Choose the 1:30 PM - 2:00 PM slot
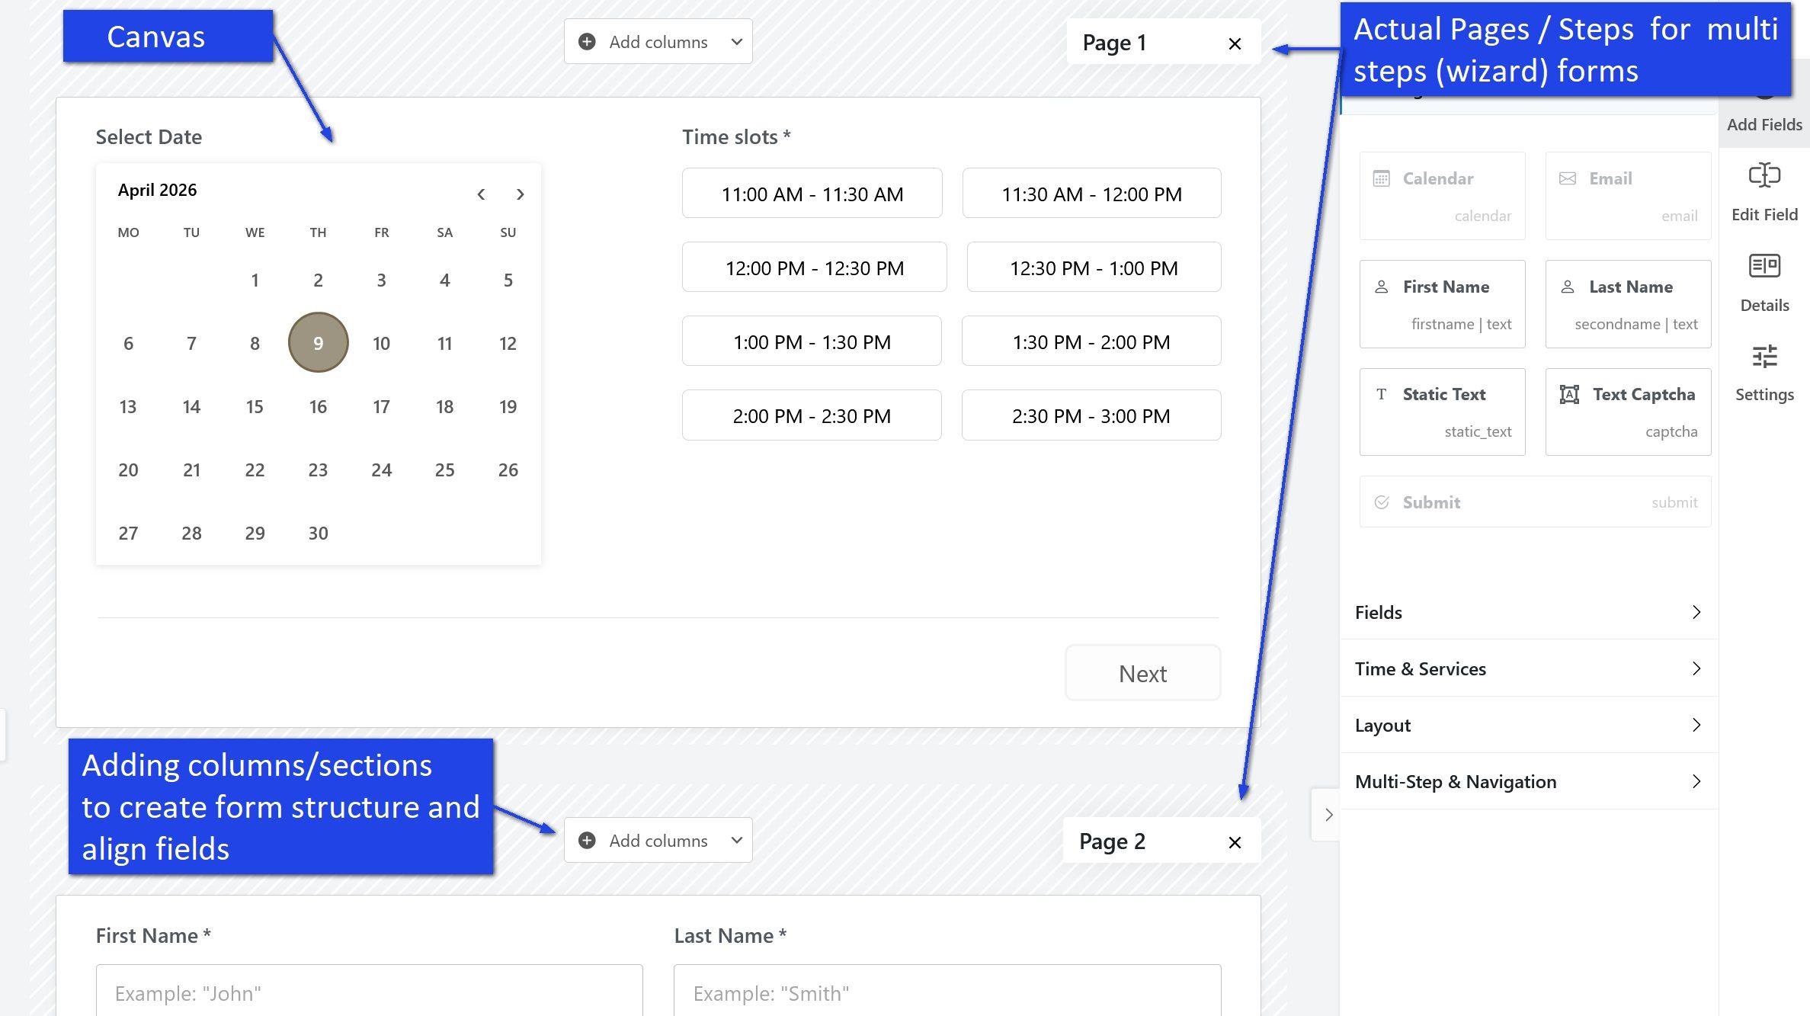This screenshot has width=1810, height=1016. point(1091,341)
